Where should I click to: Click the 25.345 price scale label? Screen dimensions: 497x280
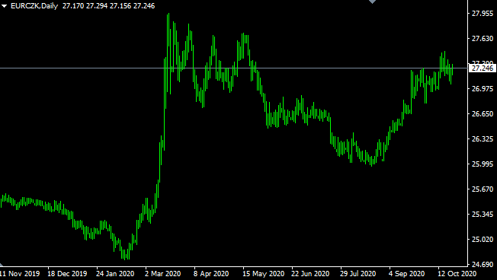pyautogui.click(x=483, y=215)
